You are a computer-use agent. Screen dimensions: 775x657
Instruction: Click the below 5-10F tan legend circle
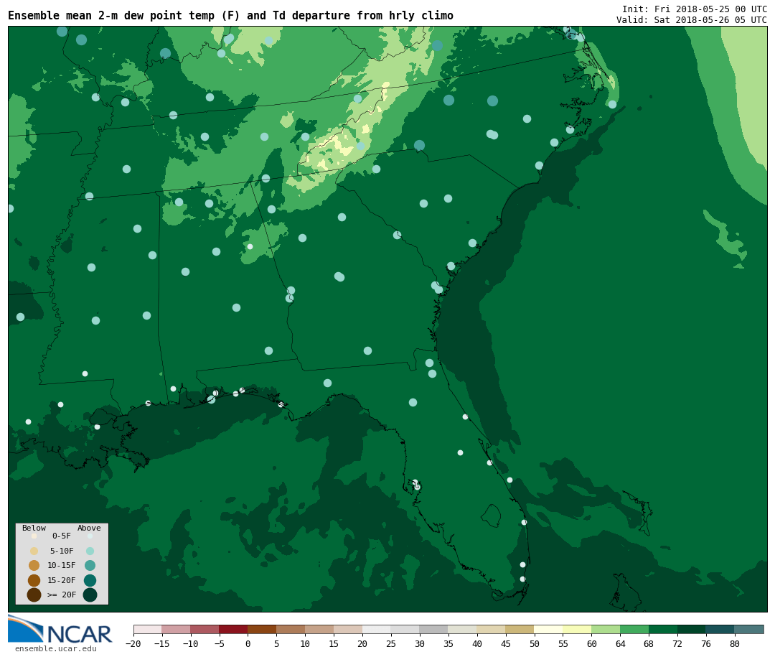pos(34,551)
